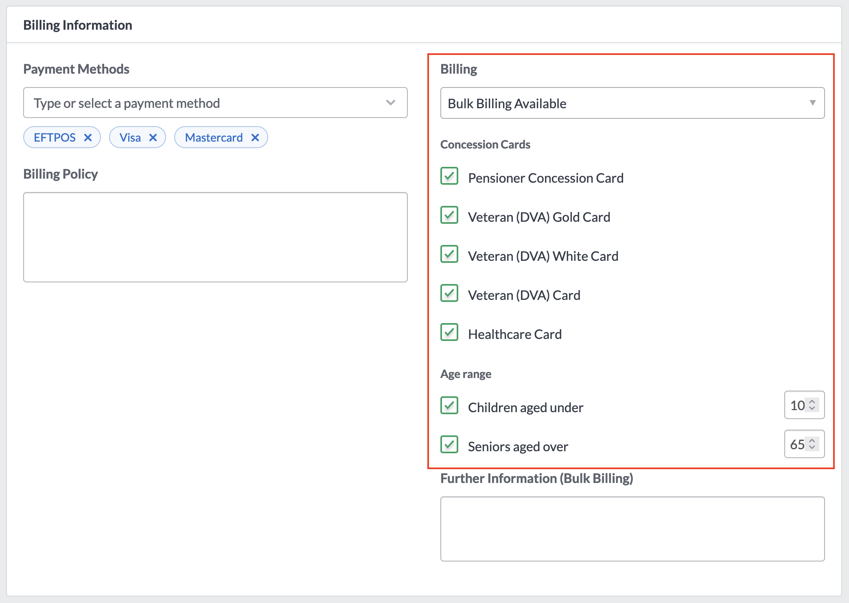Remove the Visa payment tag
This screenshot has height=603, width=849.
click(153, 138)
